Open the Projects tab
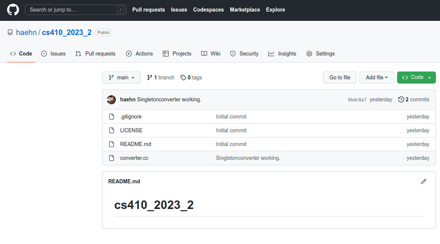The image size is (440, 244). tap(177, 54)
